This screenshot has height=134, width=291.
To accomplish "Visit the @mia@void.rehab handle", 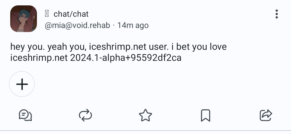I will click(77, 26).
